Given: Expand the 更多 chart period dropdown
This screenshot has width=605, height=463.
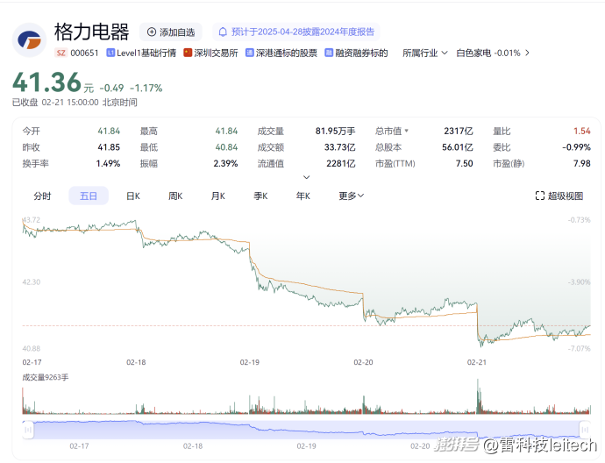Looking at the screenshot, I should click(x=351, y=196).
